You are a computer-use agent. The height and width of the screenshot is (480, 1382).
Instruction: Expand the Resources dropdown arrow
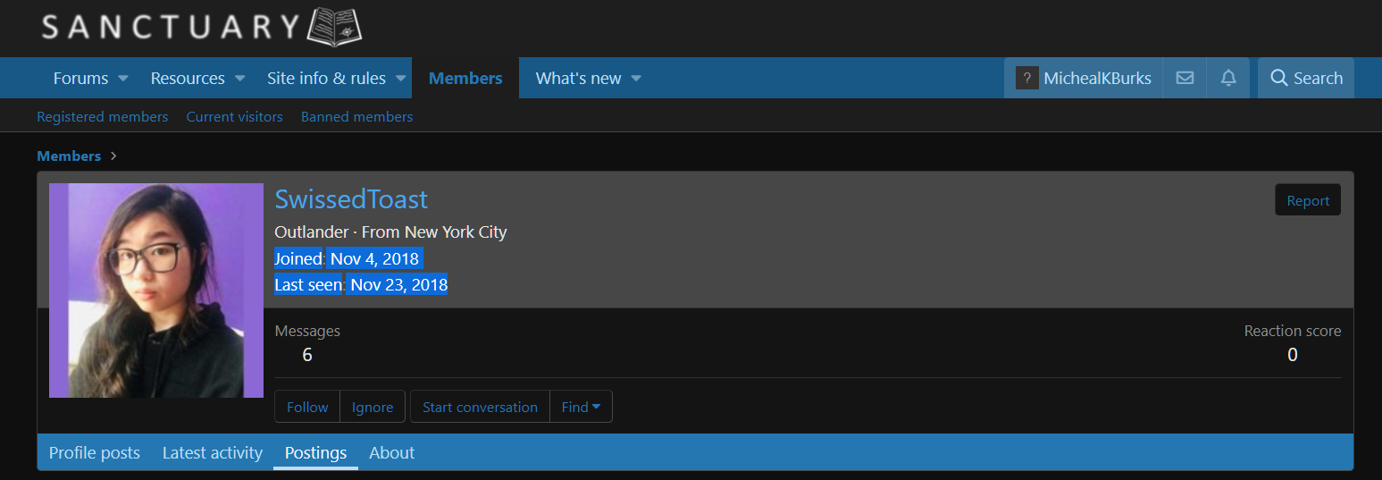[x=239, y=79]
